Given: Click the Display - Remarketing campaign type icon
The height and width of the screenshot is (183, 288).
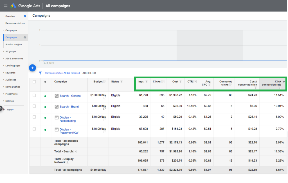Looking at the screenshot, I should tap(57, 117).
